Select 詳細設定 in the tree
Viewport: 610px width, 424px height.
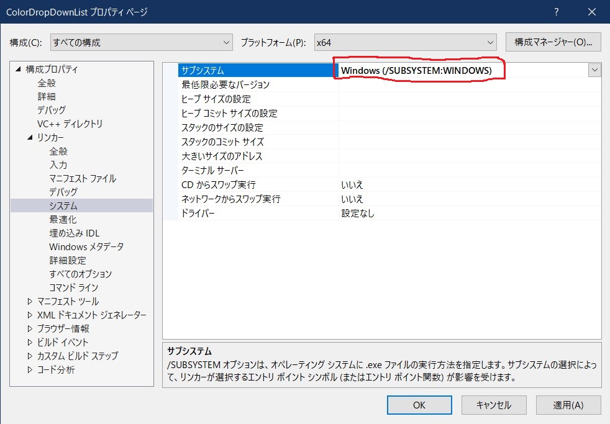pyautogui.click(x=68, y=260)
